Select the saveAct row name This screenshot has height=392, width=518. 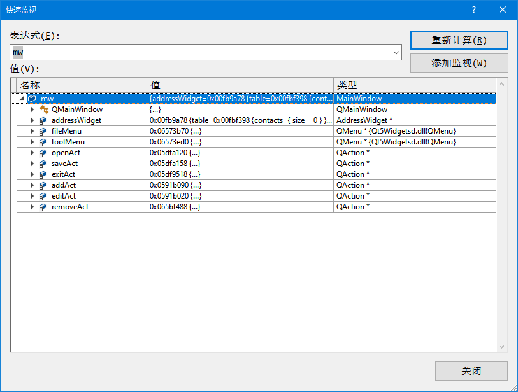(x=64, y=164)
